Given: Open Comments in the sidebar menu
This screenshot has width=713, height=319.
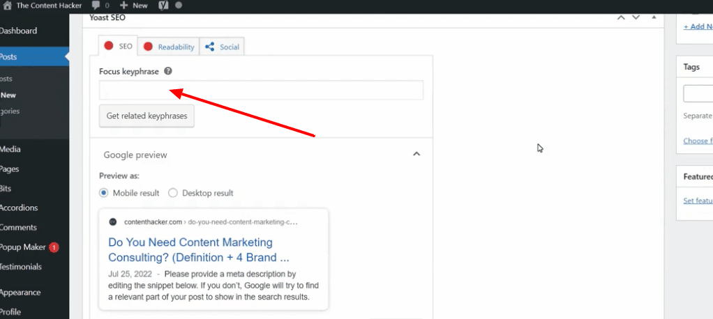Looking at the screenshot, I should 19,227.
